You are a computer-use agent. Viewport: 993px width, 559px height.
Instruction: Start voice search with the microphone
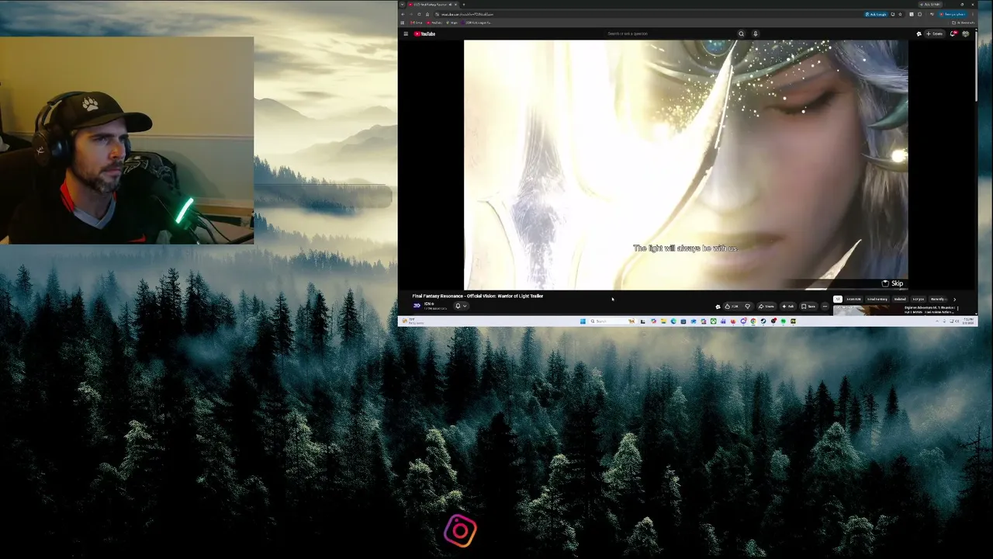pos(755,33)
